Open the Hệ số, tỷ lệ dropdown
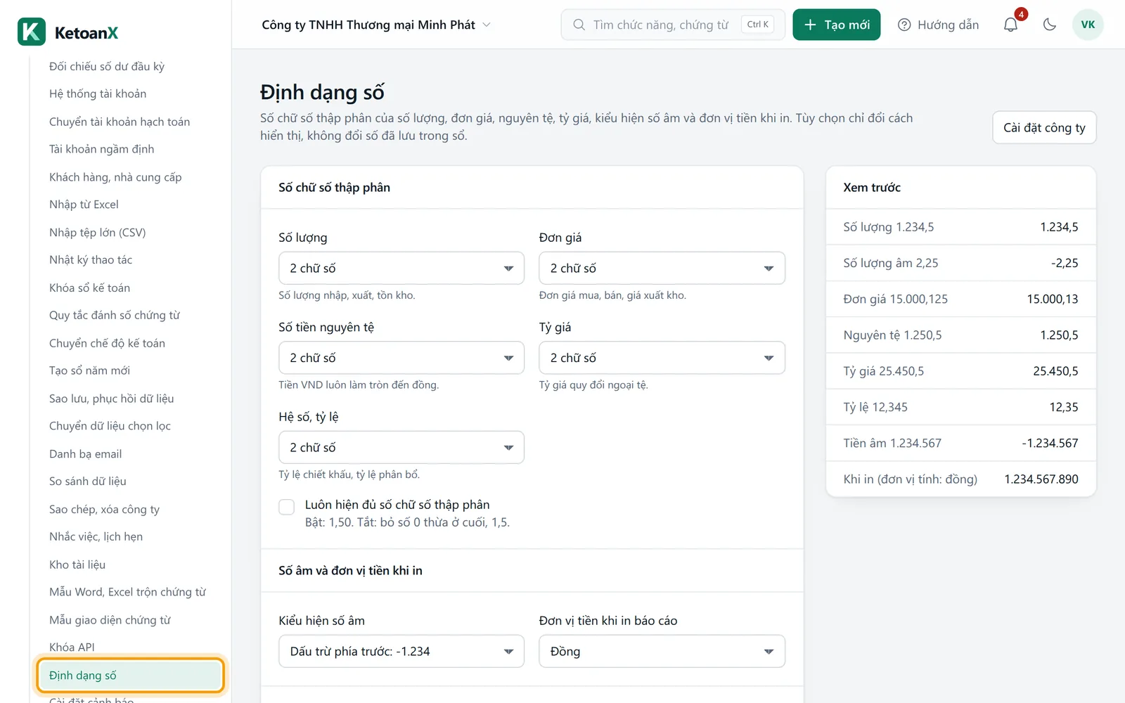 coord(401,447)
